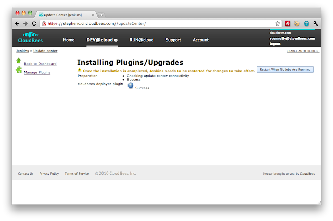Reload the page with the refresh icon
Screen dimensions: 333x221
(34, 23)
